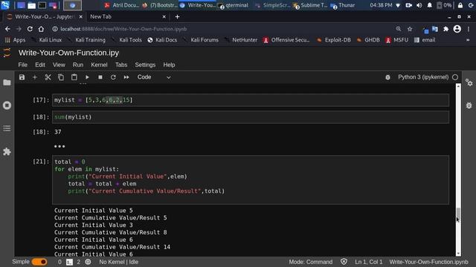Screen dimensions: 476x267
Task: Click the terminal count icon in status bar
Action: 69,262
